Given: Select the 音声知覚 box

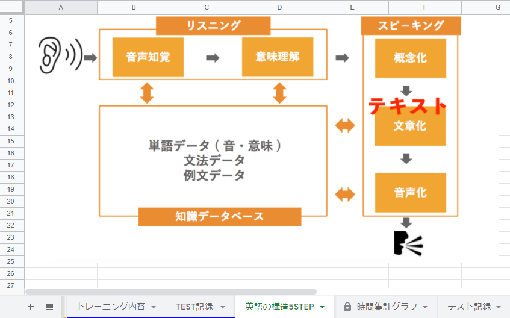Looking at the screenshot, I should point(148,57).
